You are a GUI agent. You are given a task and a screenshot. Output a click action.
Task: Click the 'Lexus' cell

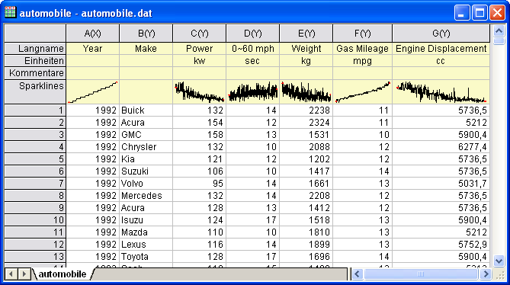[x=146, y=245]
